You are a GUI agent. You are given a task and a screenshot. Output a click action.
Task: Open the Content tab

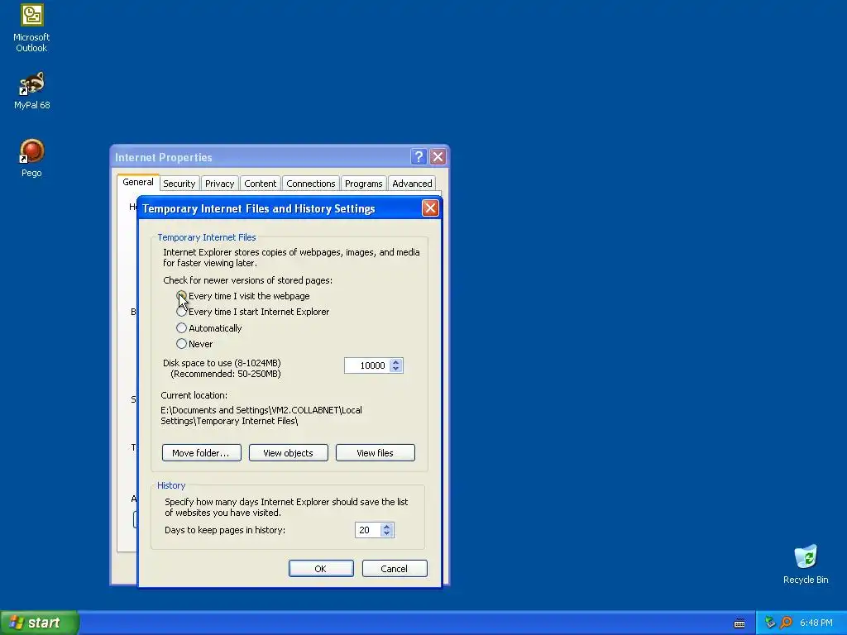(260, 184)
